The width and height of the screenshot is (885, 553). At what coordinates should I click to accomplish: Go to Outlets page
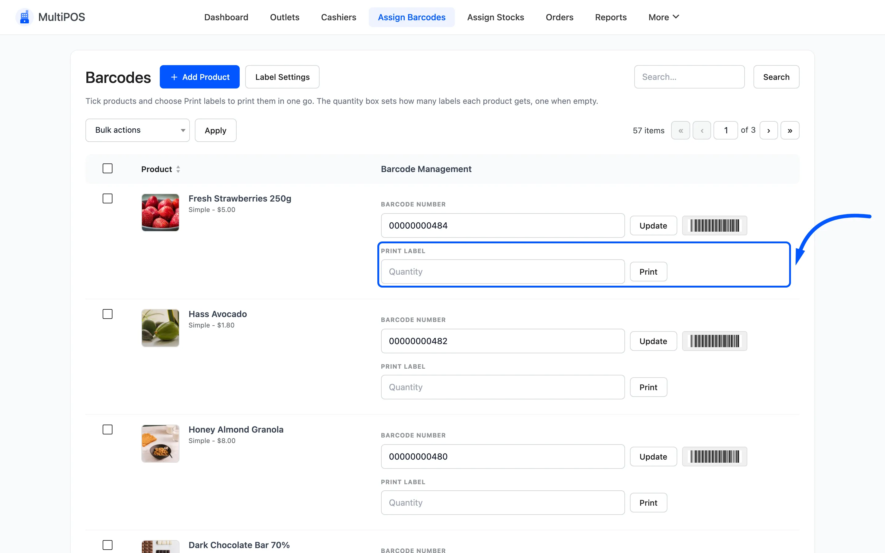(285, 17)
